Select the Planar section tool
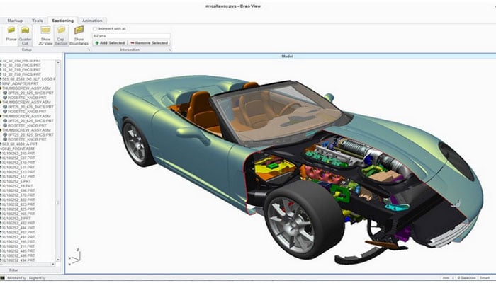The image size is (496, 283). (x=11, y=35)
